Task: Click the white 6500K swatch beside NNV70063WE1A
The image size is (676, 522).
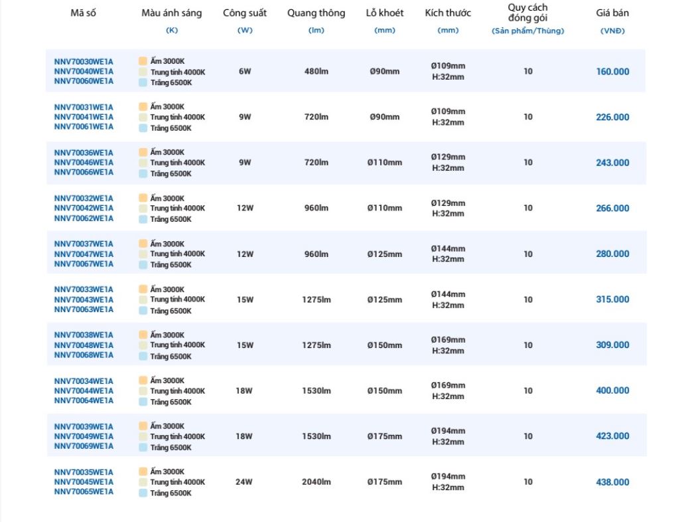Action: point(143,311)
